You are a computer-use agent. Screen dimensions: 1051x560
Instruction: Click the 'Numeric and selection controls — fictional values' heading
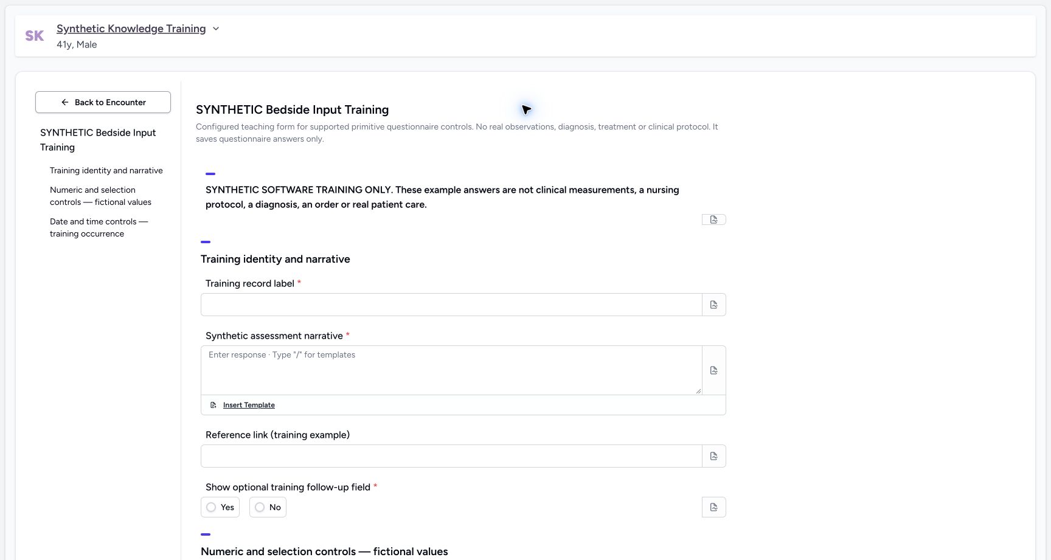pos(324,551)
